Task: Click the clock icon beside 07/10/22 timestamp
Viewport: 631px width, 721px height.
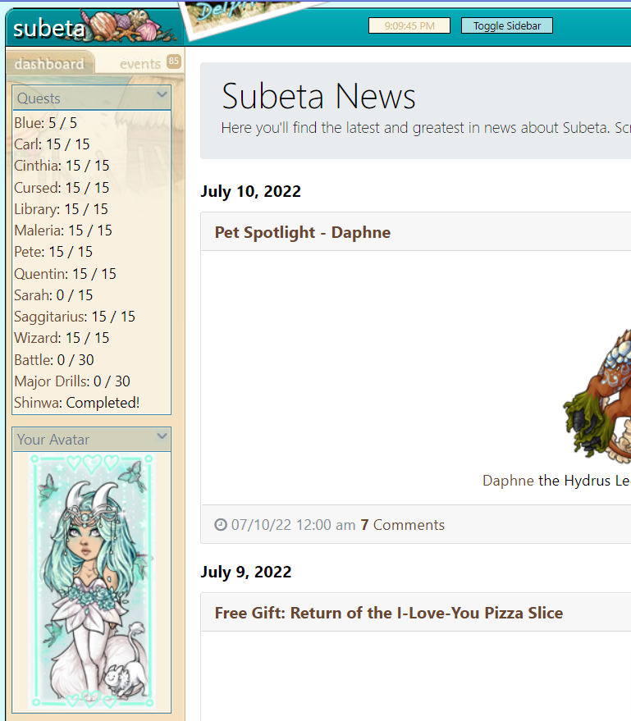Action: point(221,525)
